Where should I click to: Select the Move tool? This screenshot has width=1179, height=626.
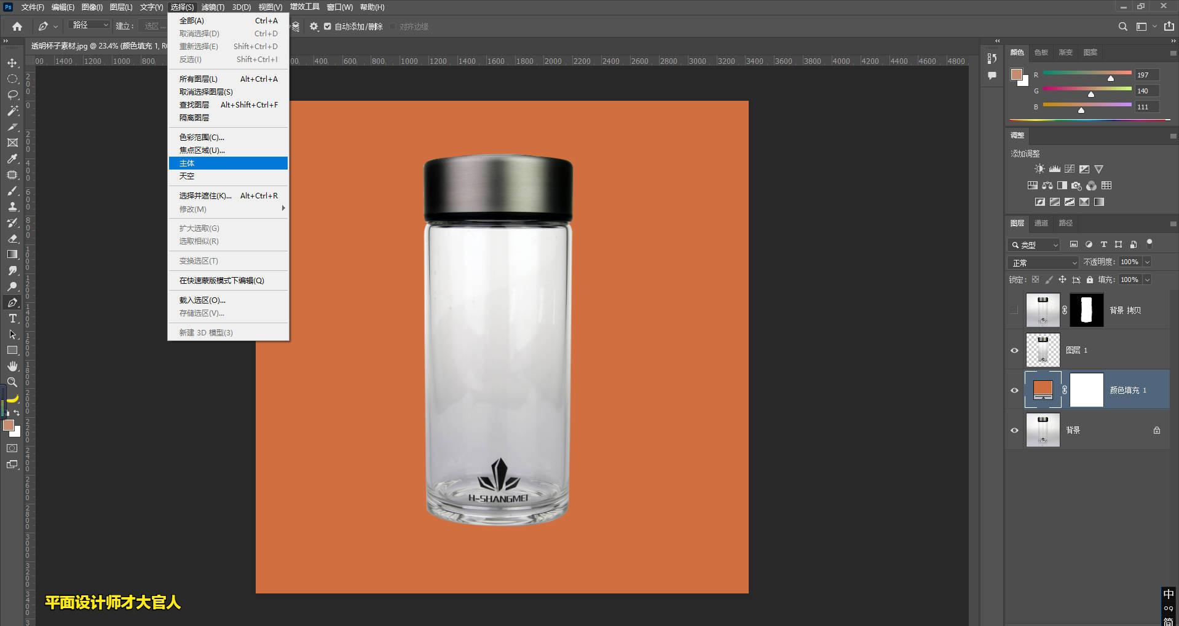pos(12,63)
